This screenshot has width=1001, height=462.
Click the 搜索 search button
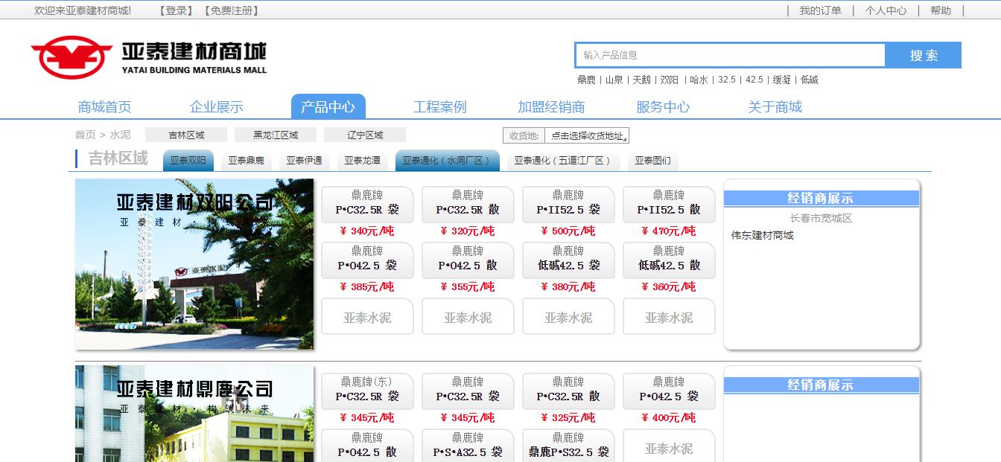(x=924, y=55)
